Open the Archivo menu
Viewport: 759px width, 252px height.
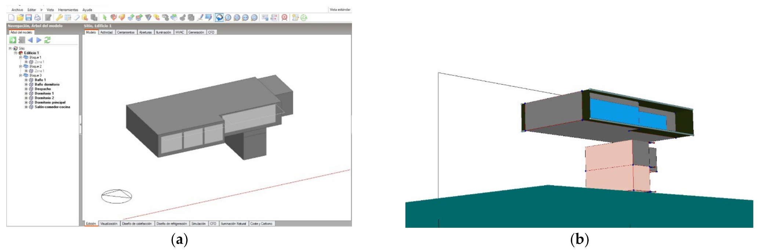click(x=17, y=10)
